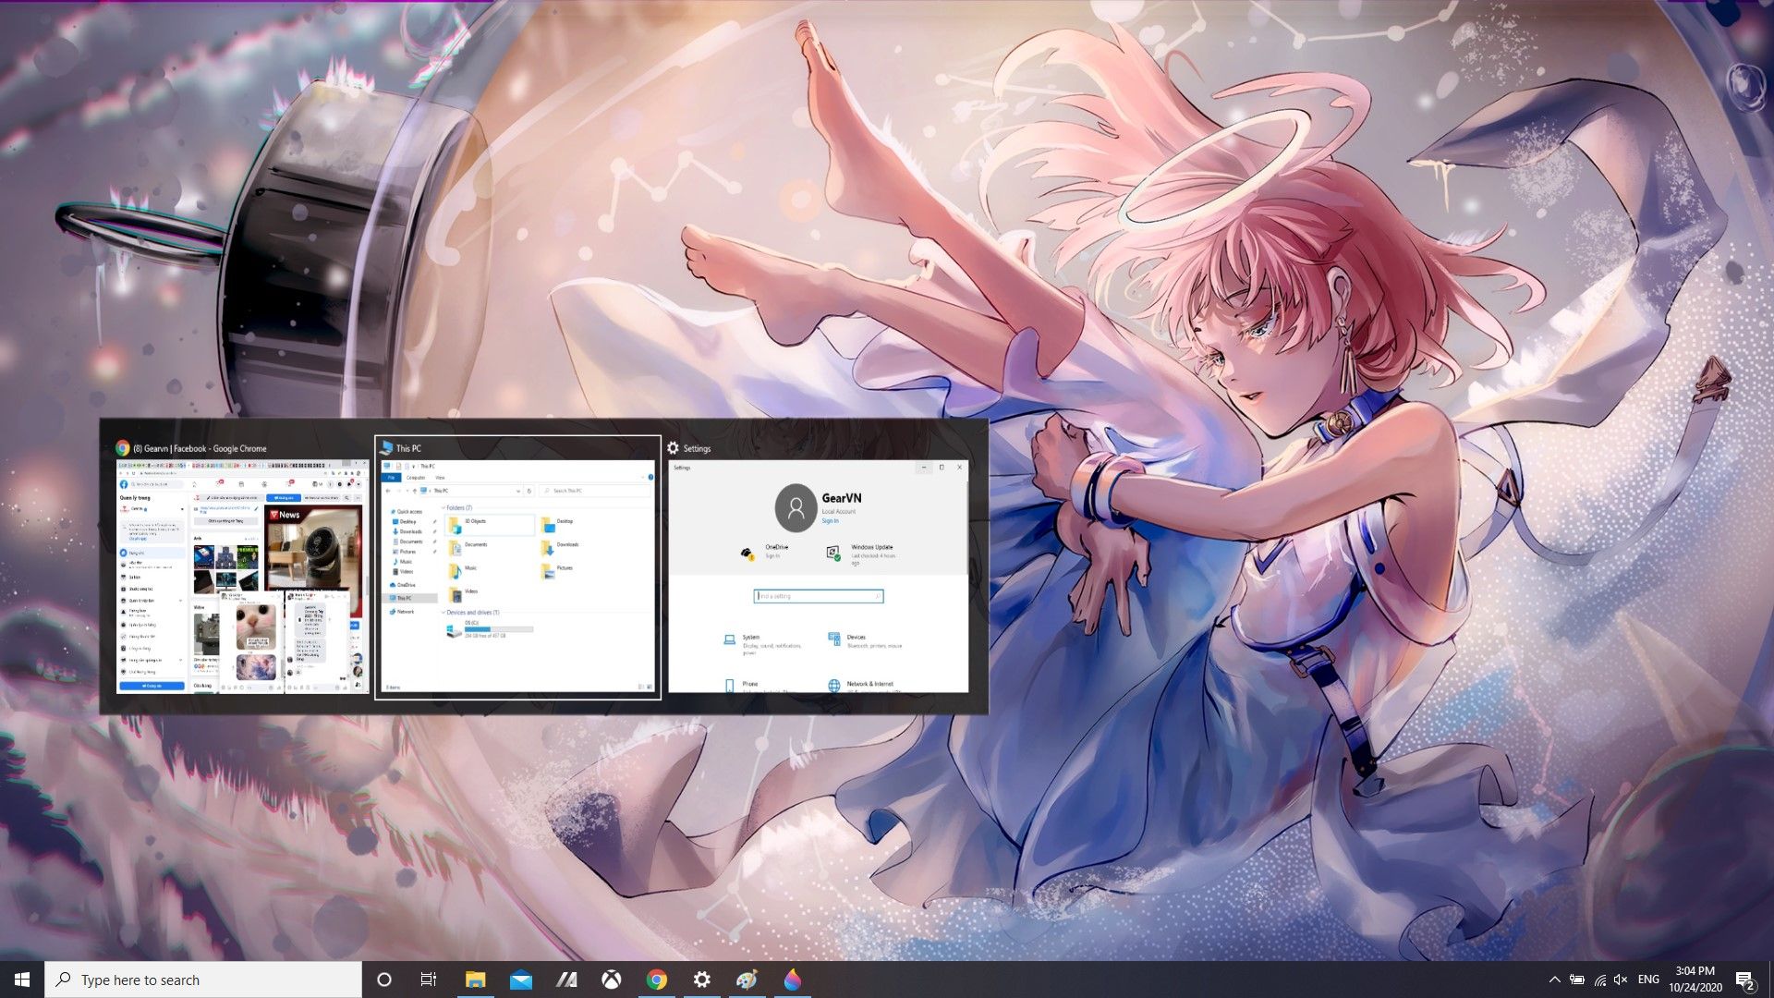This screenshot has height=998, width=1774.
Task: Switch to the Gearvn Facebook Chrome window thumbnail
Action: 242,576
